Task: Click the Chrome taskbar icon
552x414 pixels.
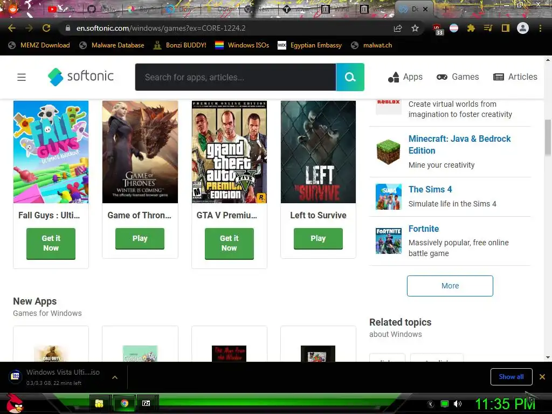Action: (124, 403)
